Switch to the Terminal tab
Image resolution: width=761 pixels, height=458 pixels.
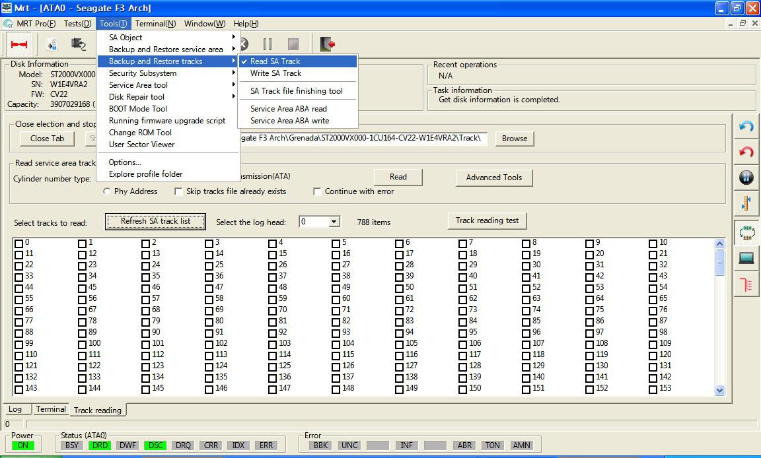coord(50,409)
